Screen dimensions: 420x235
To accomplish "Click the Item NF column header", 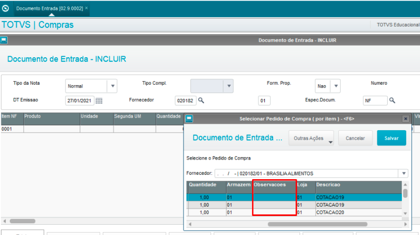I will point(12,119).
